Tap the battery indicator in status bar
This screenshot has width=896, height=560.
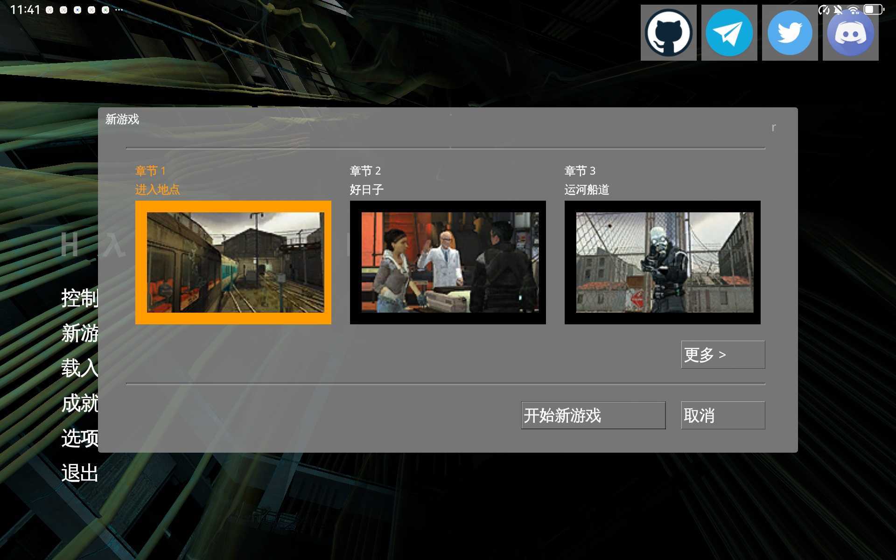click(873, 9)
